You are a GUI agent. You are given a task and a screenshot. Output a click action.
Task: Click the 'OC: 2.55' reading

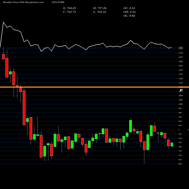tap(129, 8)
